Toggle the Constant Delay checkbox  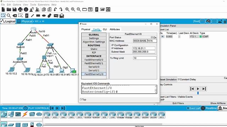coord(179,79)
